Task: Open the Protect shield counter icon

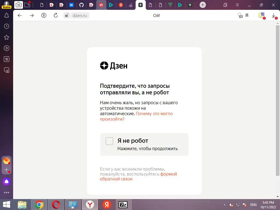Action: pyautogui.click(x=240, y=16)
